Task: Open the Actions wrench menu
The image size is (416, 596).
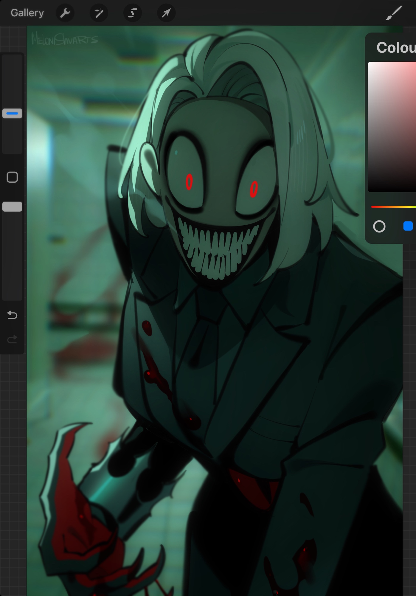Action: coord(65,13)
